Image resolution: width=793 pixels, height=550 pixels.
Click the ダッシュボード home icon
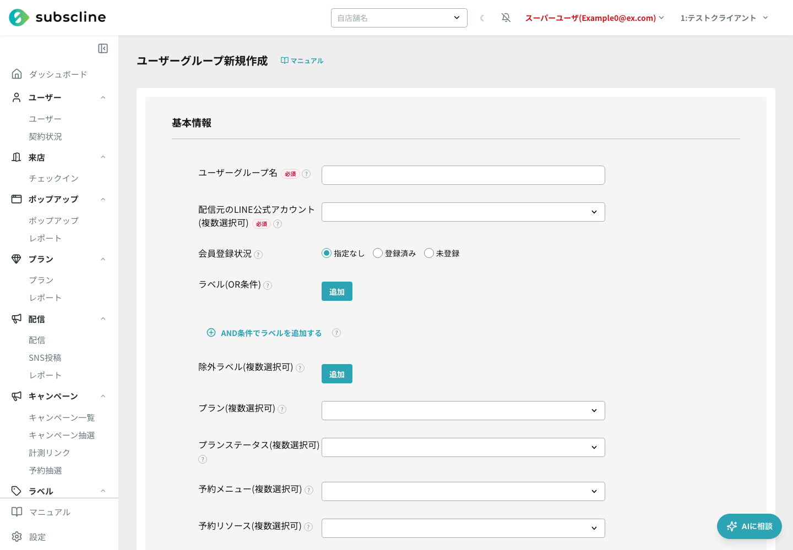[17, 74]
